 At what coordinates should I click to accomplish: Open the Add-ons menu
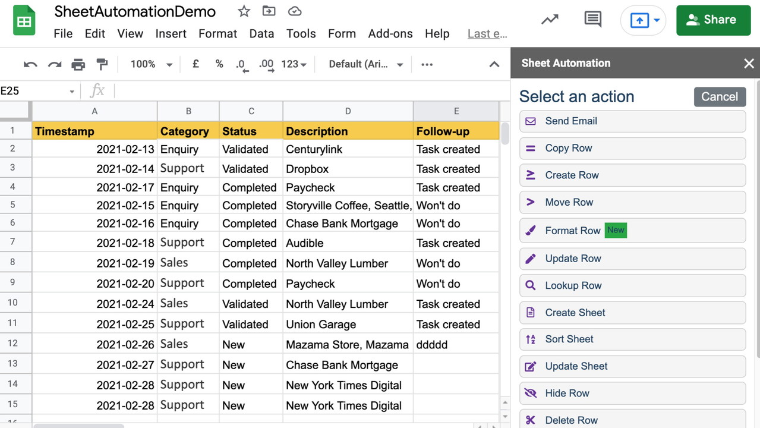point(390,34)
